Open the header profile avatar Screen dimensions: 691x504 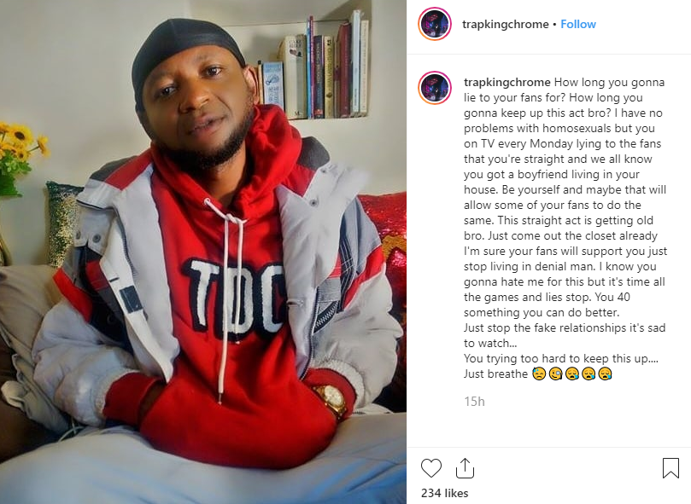435,24
